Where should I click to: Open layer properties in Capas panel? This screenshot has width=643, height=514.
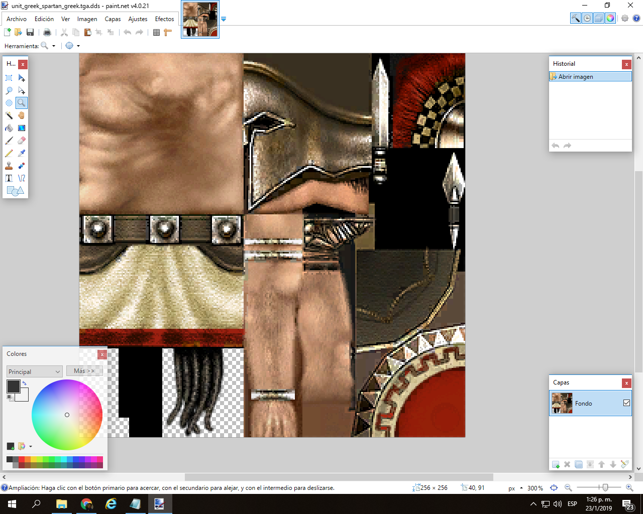pyautogui.click(x=624, y=464)
